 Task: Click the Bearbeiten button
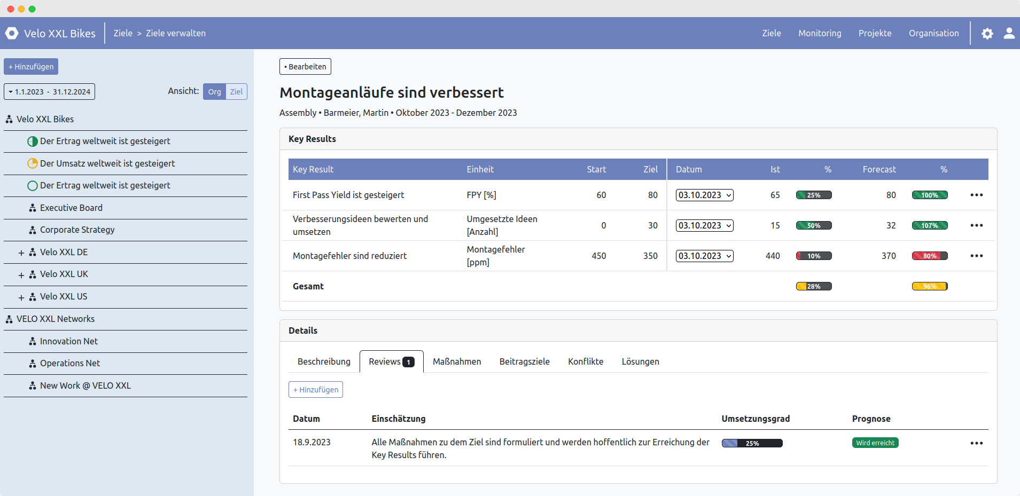point(305,67)
